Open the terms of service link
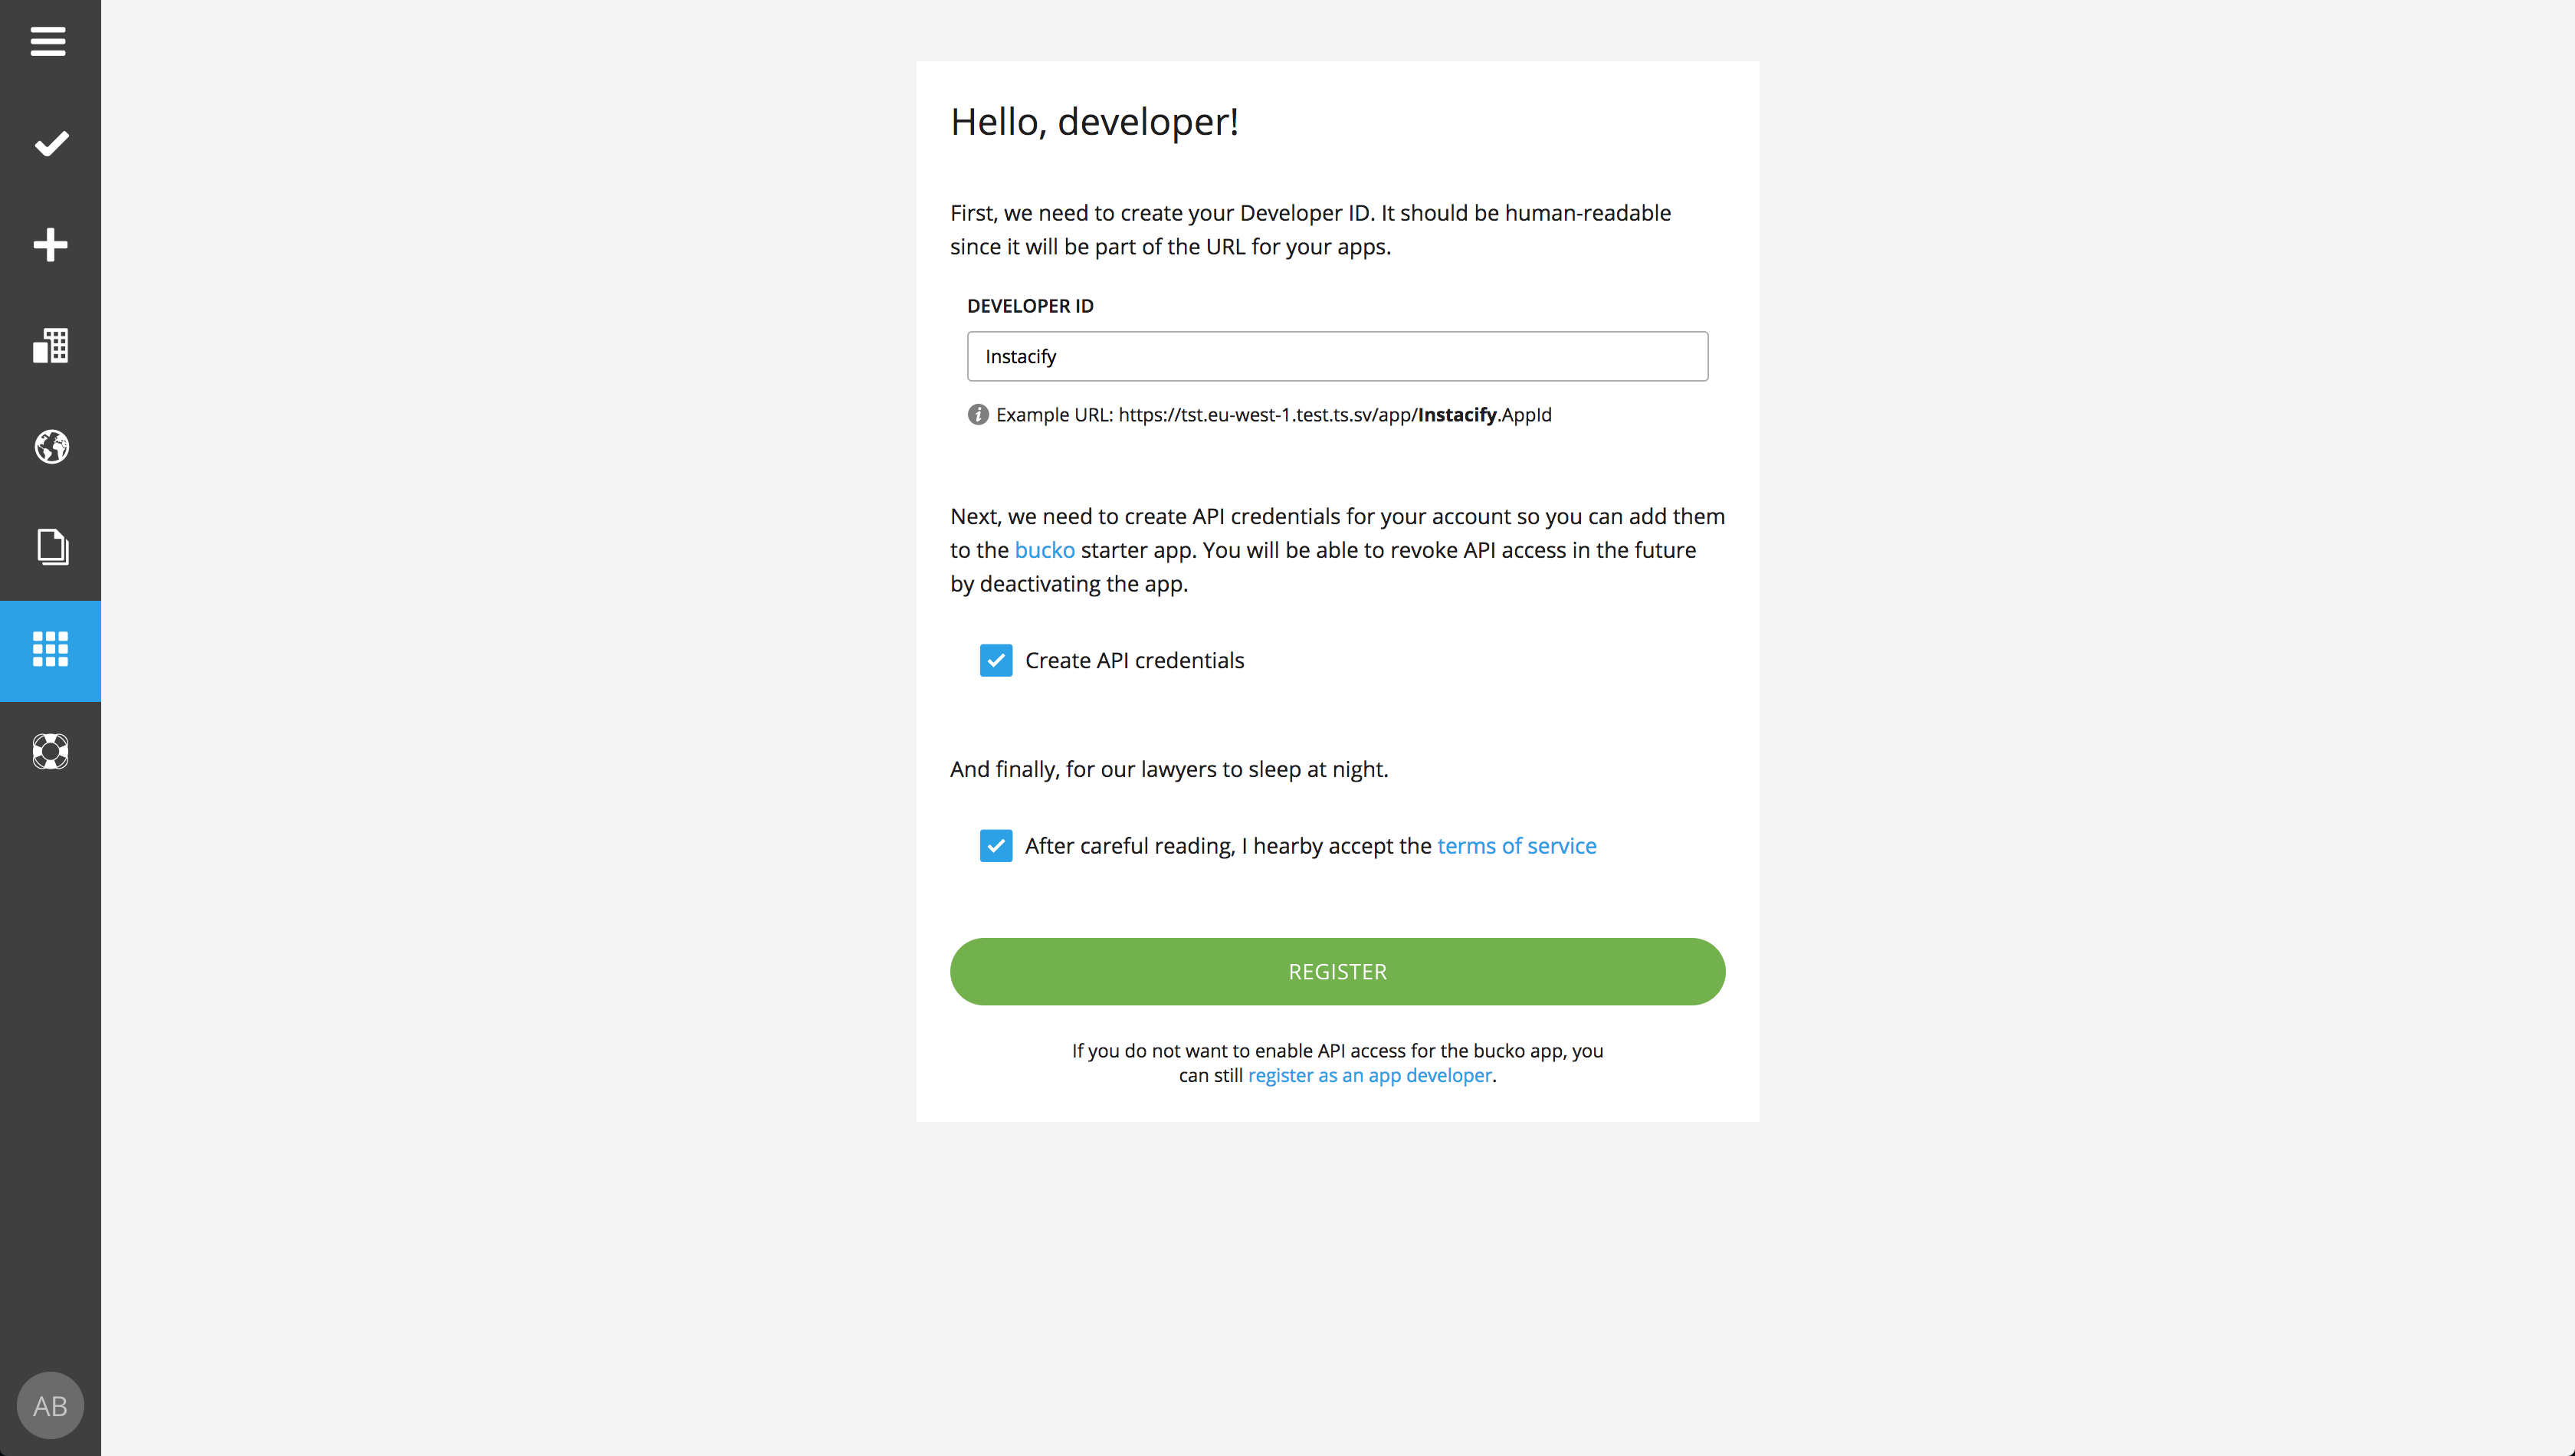Viewport: 2575px width, 1456px height. click(x=1516, y=846)
